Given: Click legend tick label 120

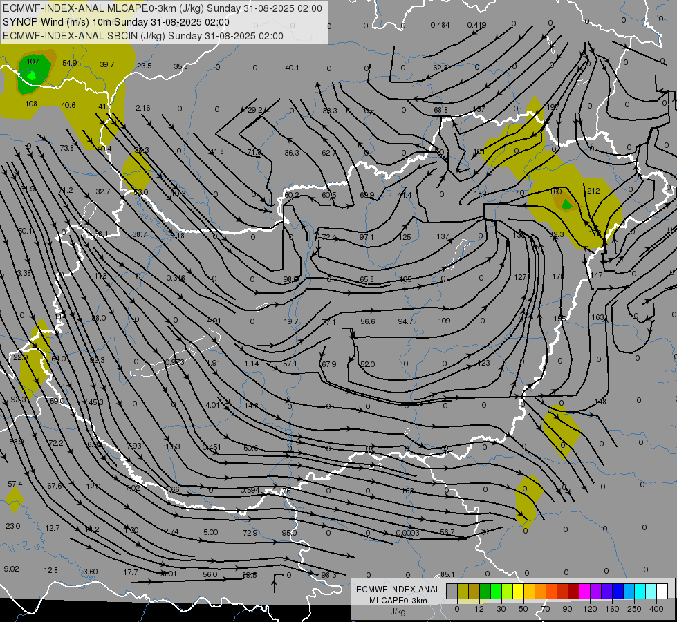Looking at the screenshot, I should click(589, 609).
